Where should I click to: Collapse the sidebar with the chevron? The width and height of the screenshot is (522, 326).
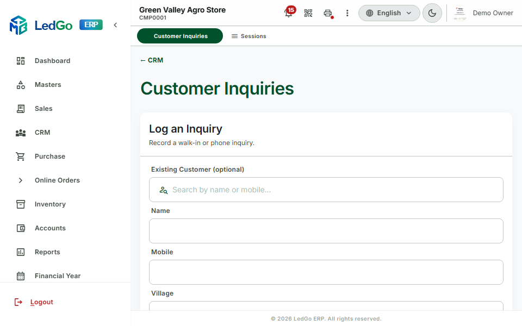click(x=115, y=25)
